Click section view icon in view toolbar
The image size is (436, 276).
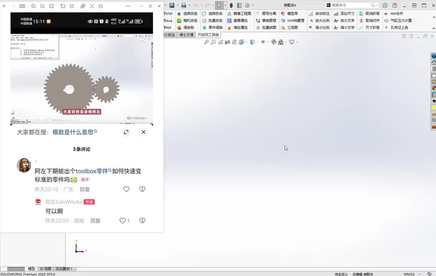(x=227, y=42)
